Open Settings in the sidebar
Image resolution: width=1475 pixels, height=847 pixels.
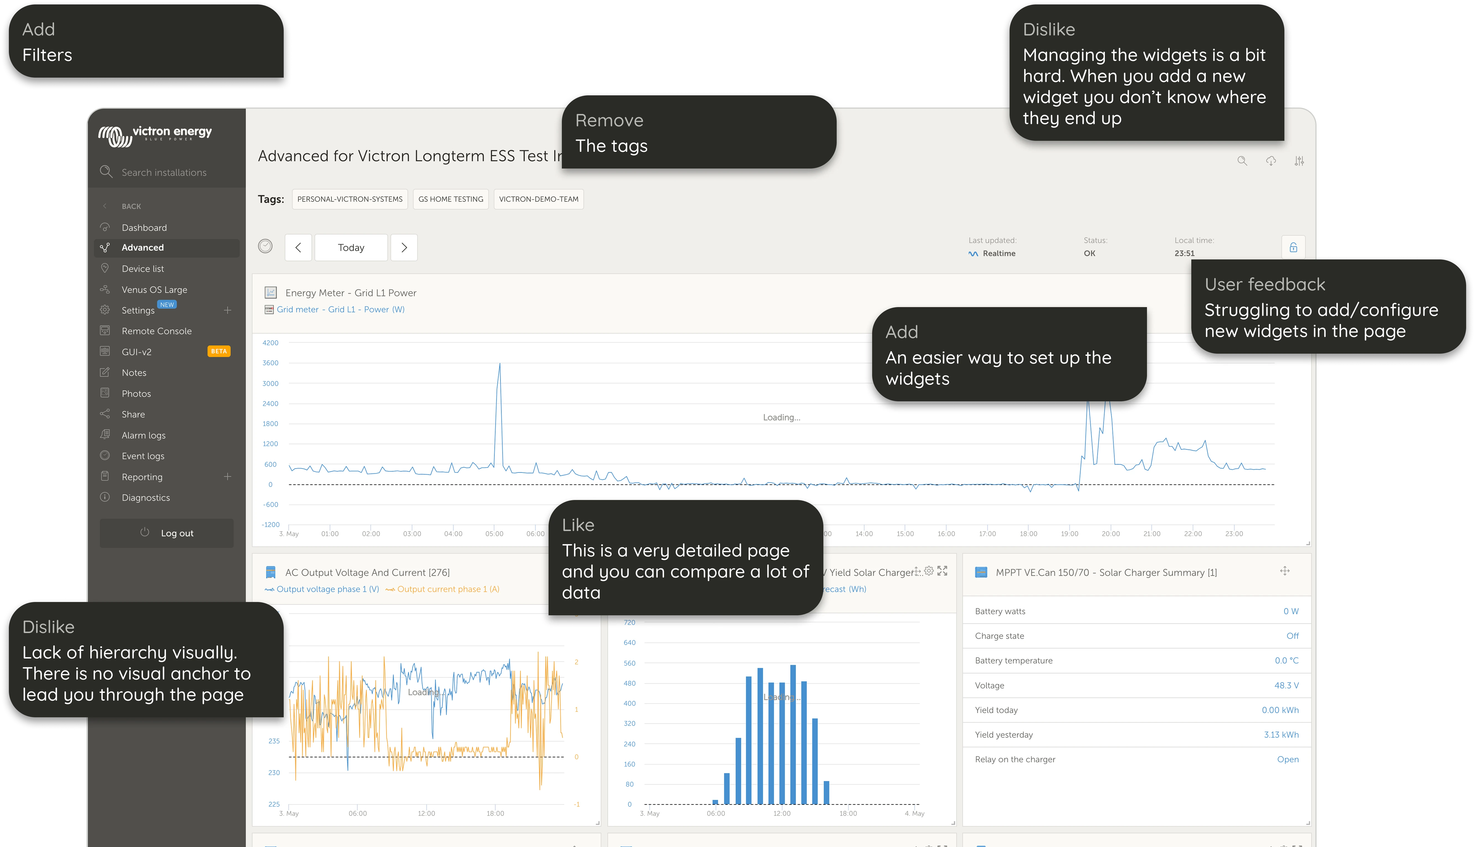coord(138,310)
